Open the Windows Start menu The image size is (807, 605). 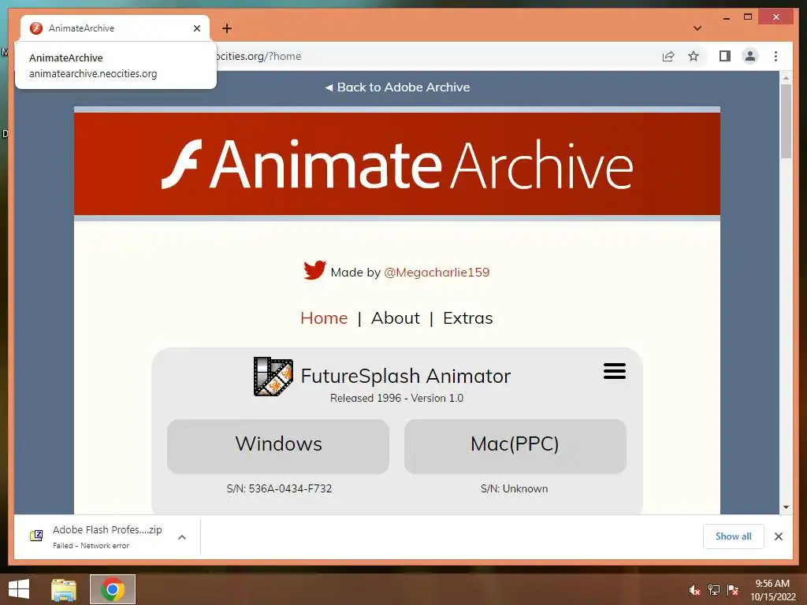tap(19, 589)
